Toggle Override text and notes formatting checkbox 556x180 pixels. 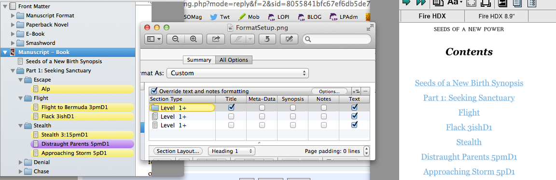(154, 91)
